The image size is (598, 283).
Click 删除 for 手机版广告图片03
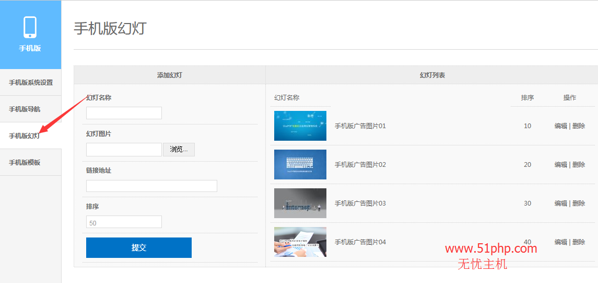[579, 203]
